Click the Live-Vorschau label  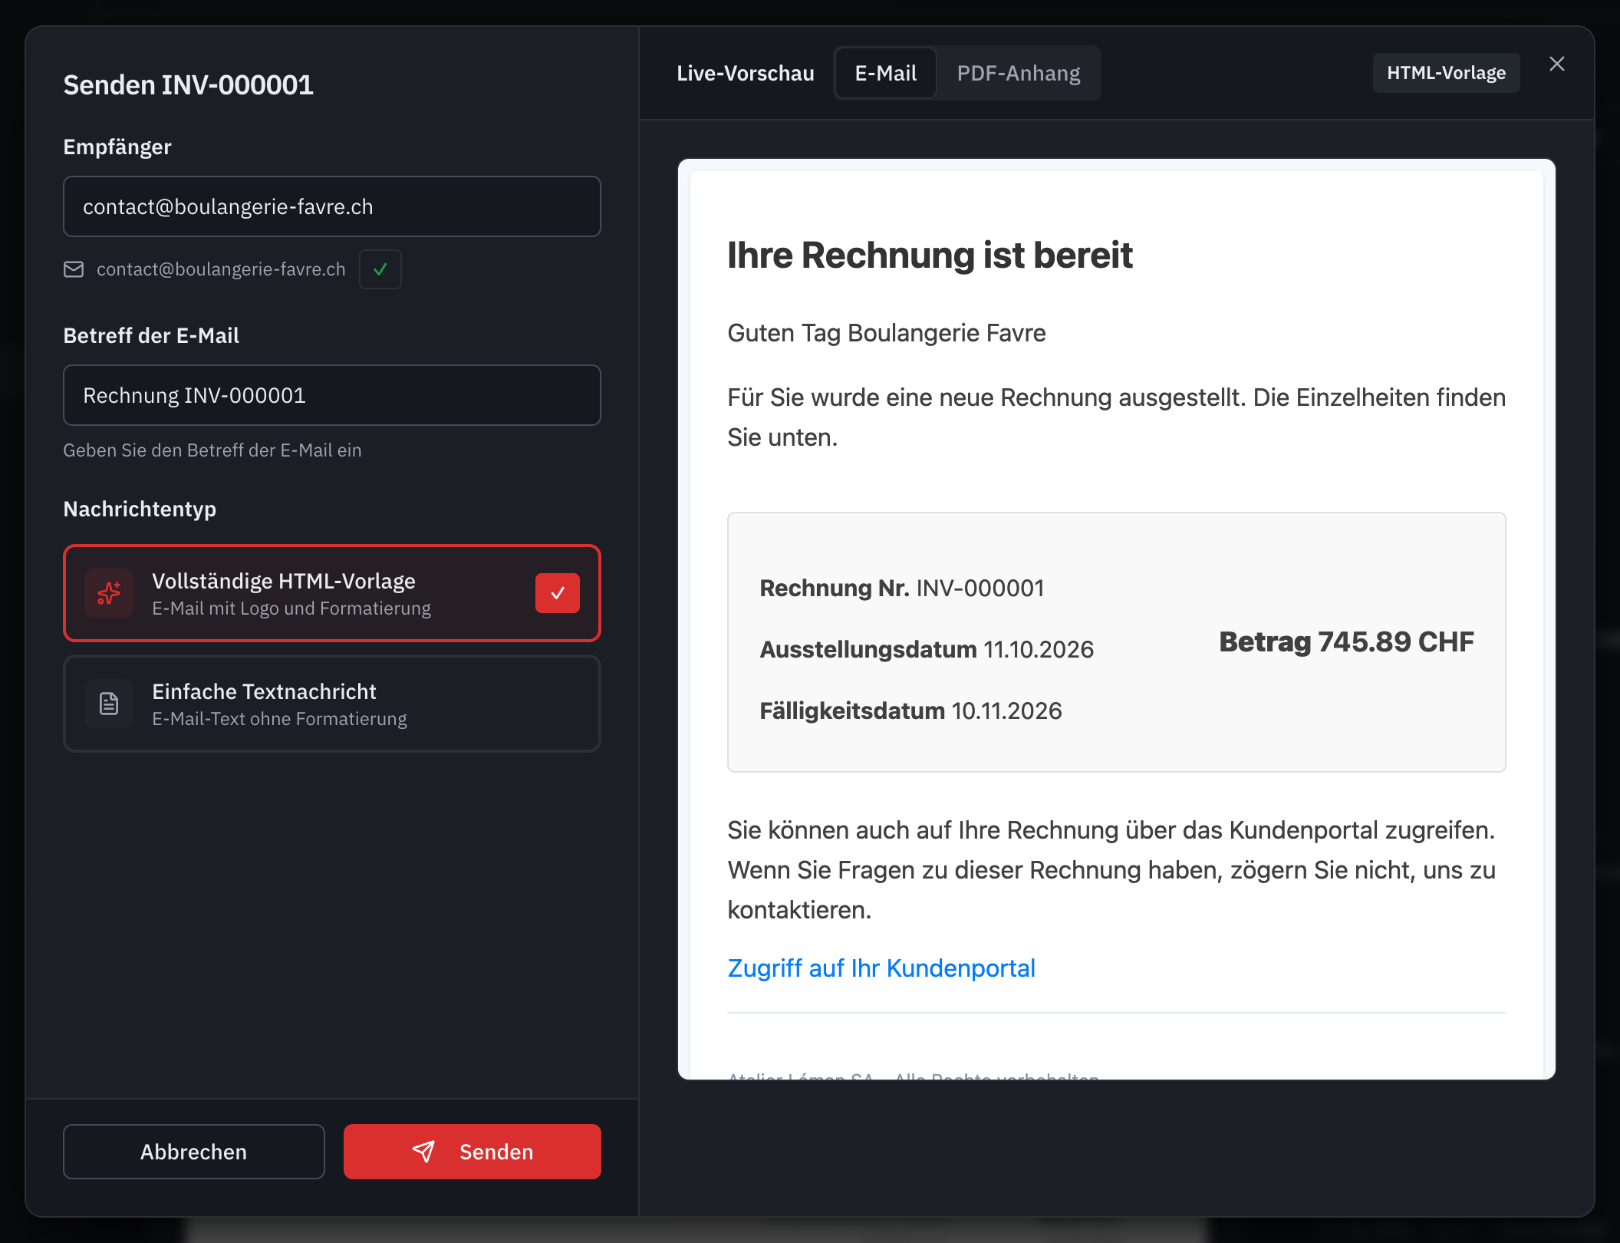coord(746,73)
